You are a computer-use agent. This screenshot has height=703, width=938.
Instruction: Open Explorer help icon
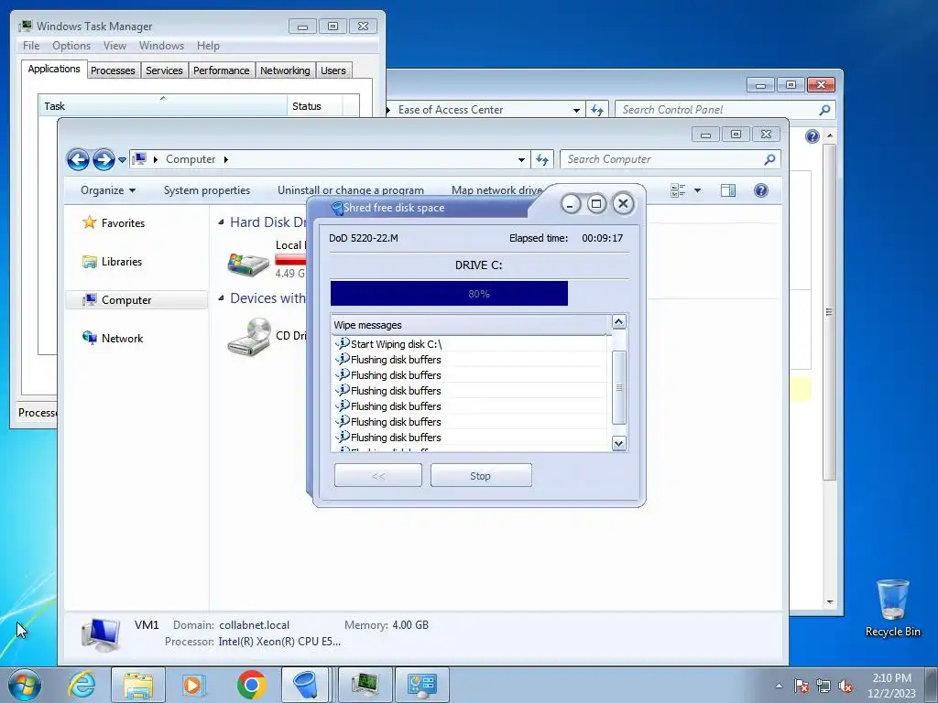tap(761, 190)
